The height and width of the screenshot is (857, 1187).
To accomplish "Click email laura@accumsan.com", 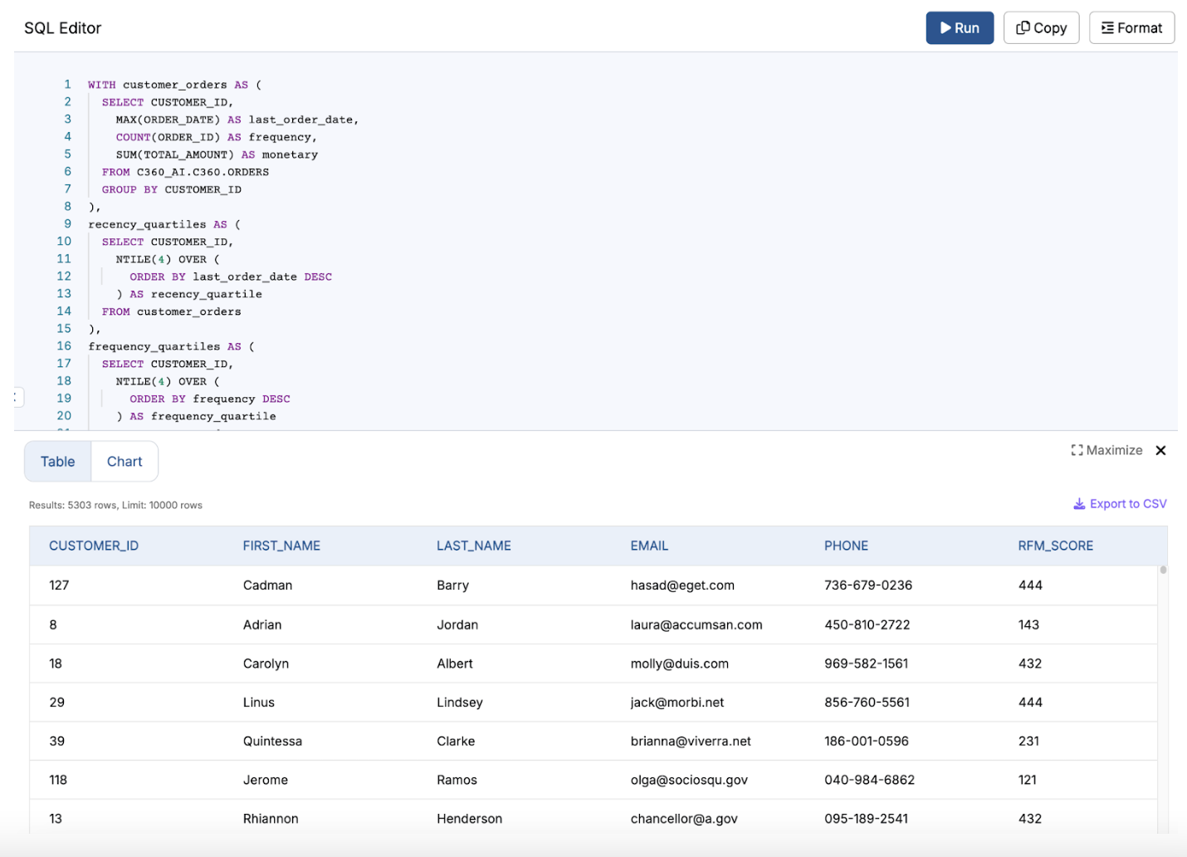I will pyautogui.click(x=696, y=624).
